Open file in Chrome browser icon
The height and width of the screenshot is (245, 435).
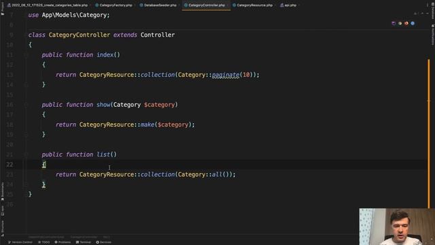coord(400,23)
